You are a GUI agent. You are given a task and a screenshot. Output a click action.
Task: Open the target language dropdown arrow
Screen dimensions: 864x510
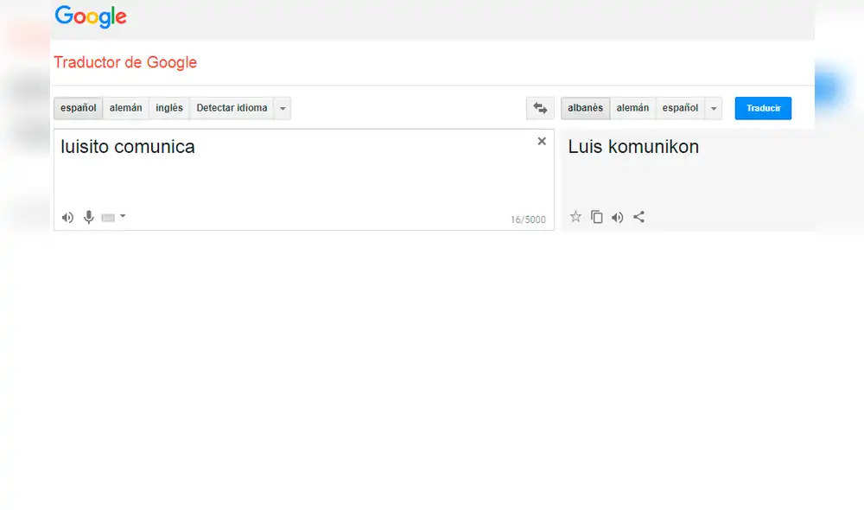click(714, 108)
